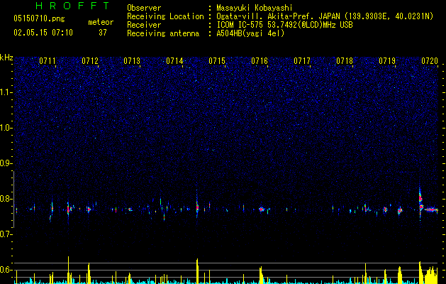Image resolution: width=446 pixels, height=284 pixels.
Task: Click the 0718 time marker
Action: [345, 61]
